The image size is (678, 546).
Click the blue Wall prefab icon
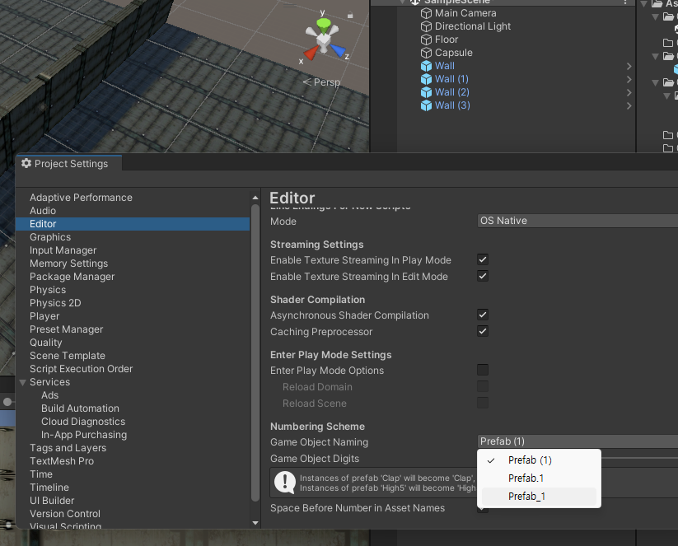426,66
